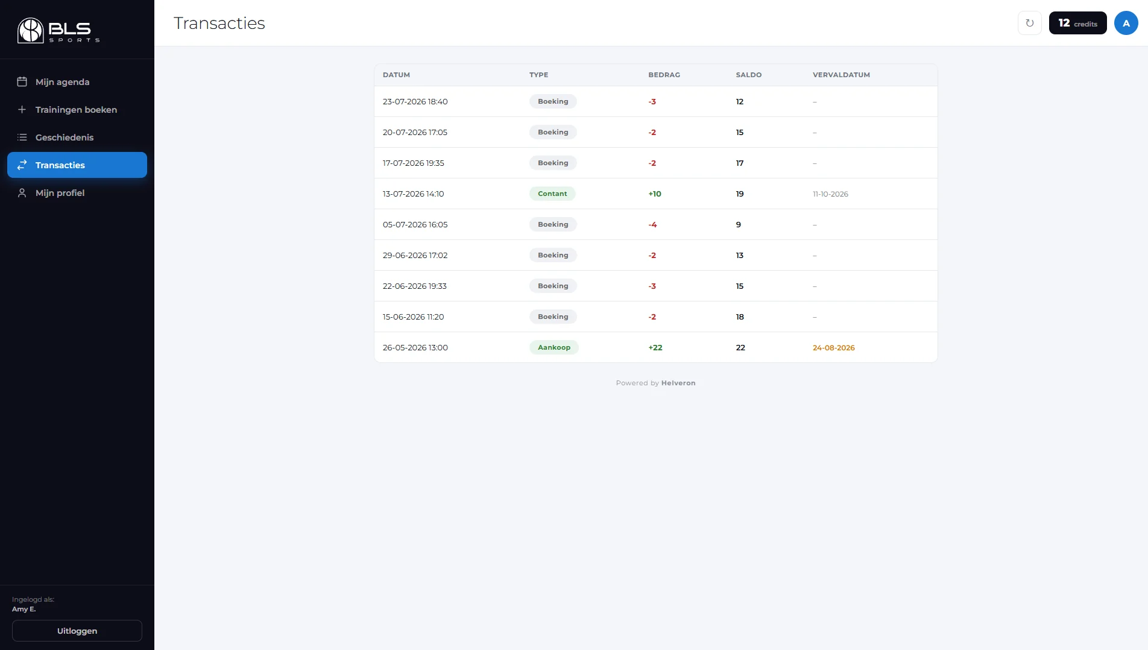
Task: Follow the Helveron link in footer
Action: pos(678,383)
